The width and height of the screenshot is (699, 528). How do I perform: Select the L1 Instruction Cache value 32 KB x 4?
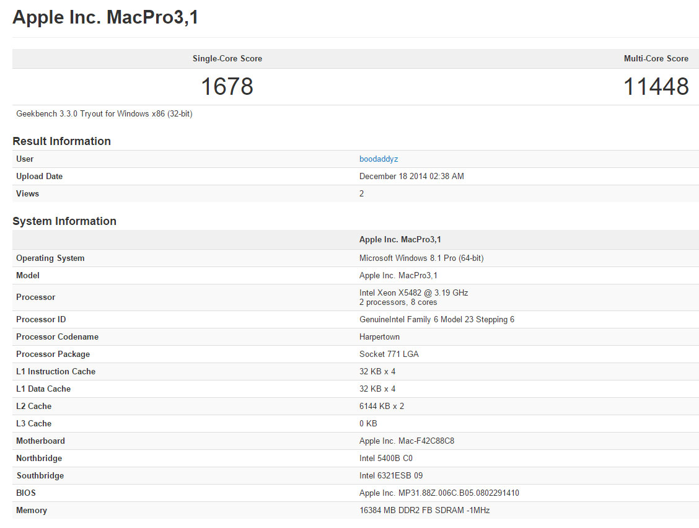377,371
